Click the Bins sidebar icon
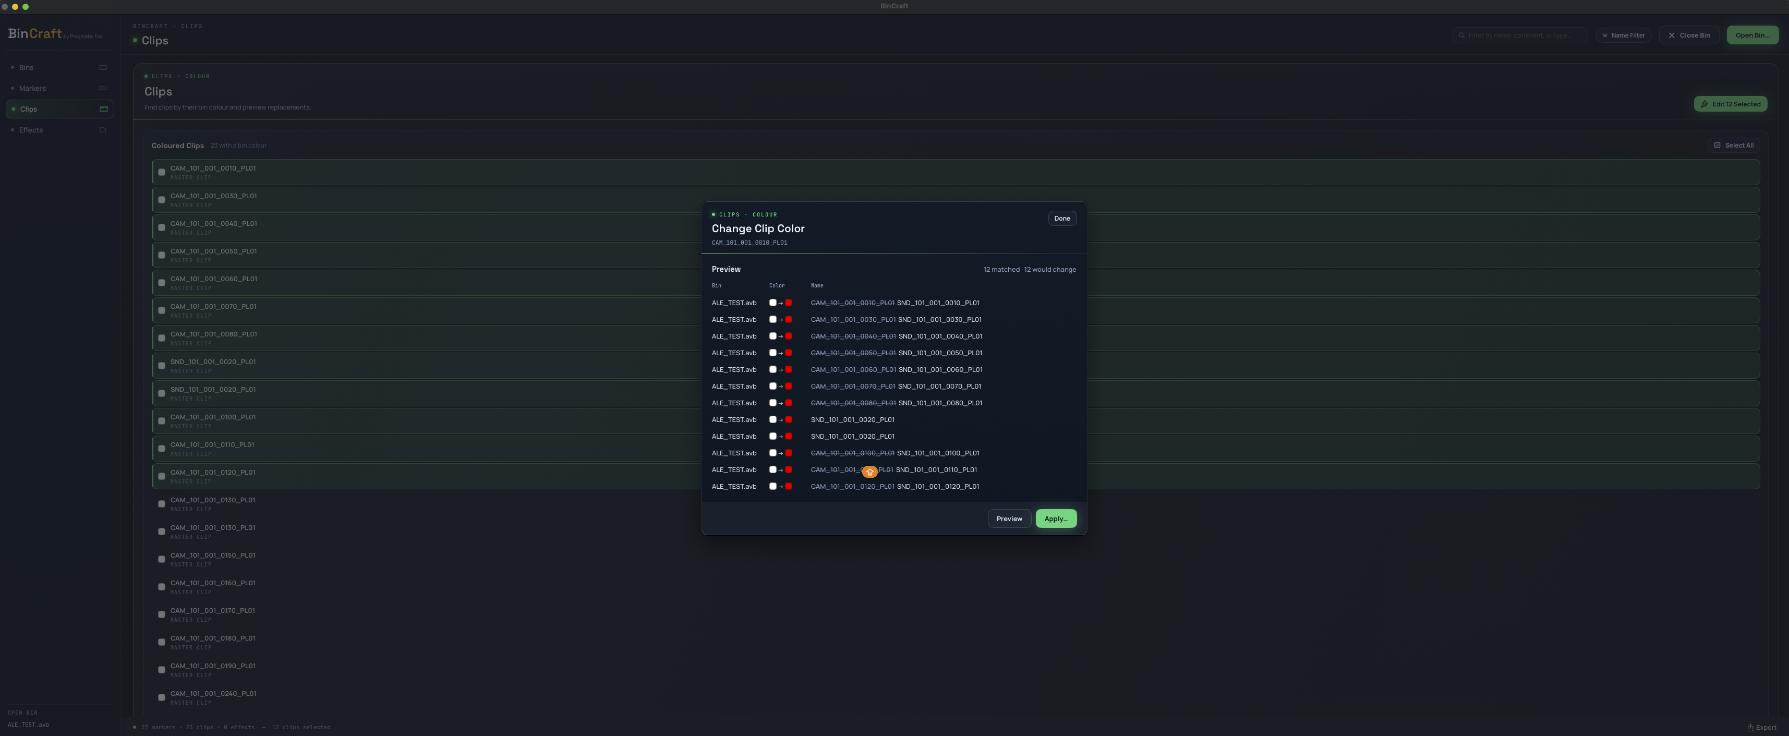Screen dimensions: 1789x736 (x=103, y=67)
